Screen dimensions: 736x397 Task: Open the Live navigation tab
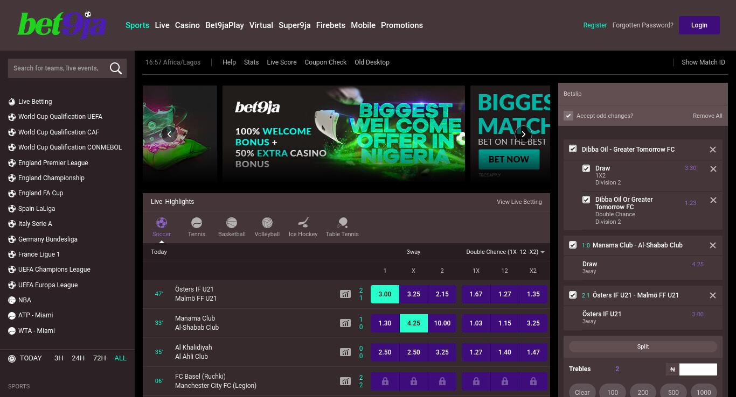(x=162, y=25)
